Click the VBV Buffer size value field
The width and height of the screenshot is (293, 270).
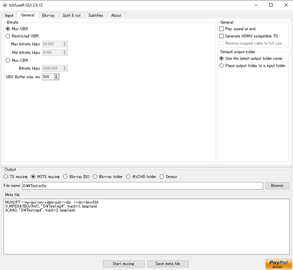pyautogui.click(x=48, y=77)
